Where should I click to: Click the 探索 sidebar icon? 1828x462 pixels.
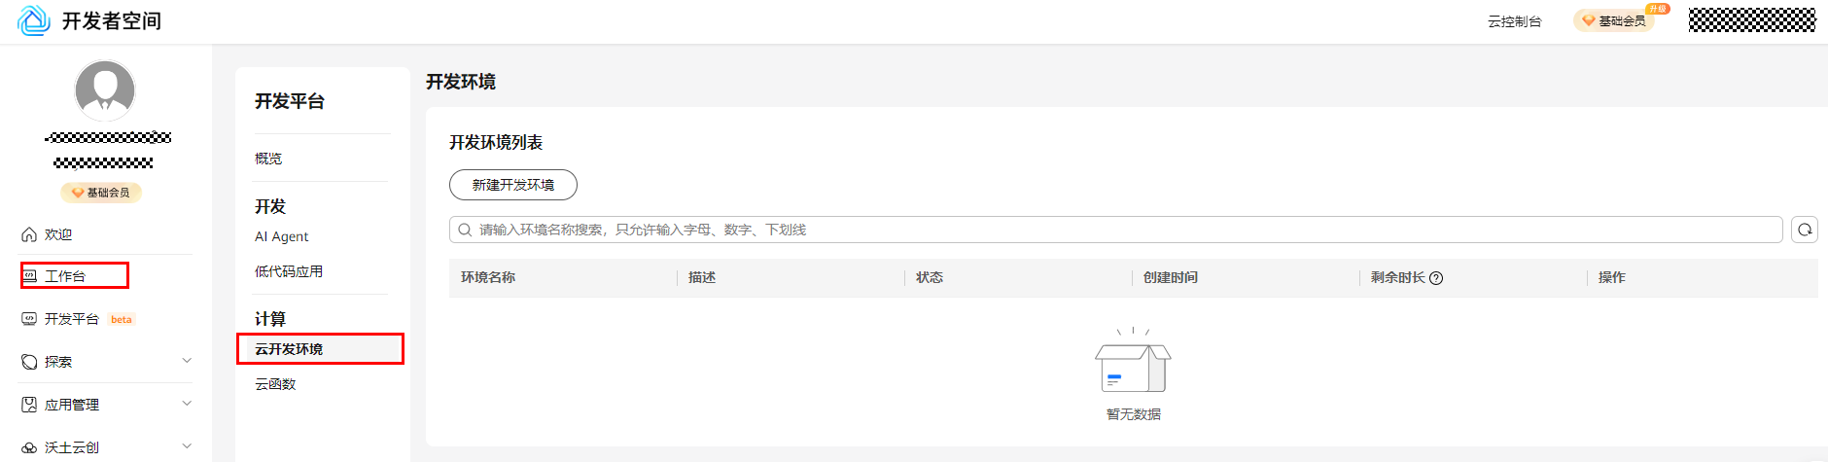(29, 362)
